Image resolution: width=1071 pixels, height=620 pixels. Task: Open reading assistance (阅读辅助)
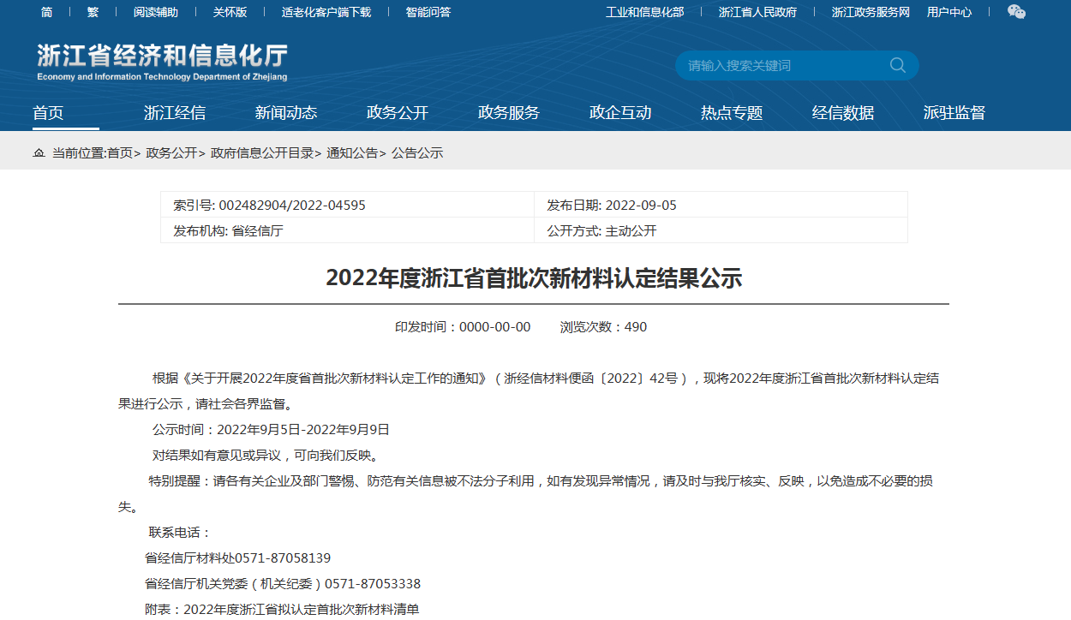[156, 12]
